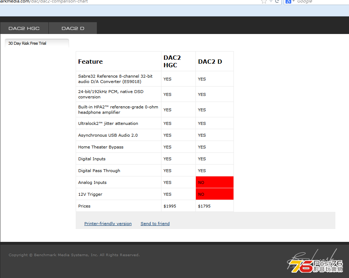
Task: Click the Send to friend link
Action: [155, 224]
